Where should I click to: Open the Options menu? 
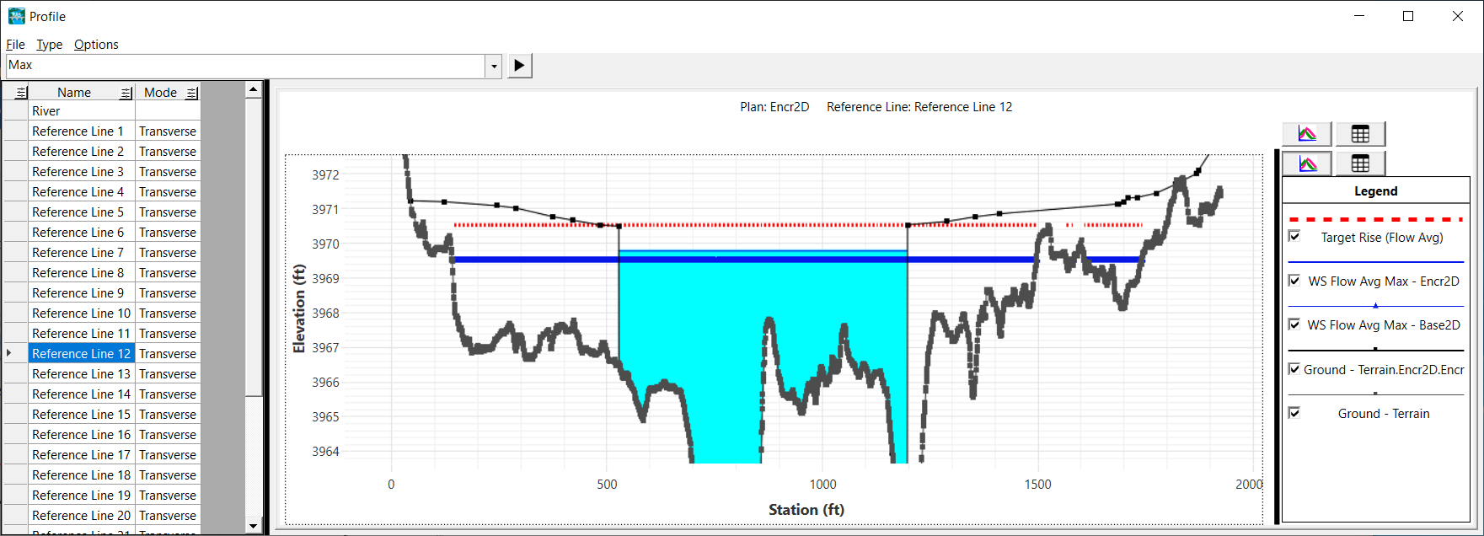click(96, 45)
